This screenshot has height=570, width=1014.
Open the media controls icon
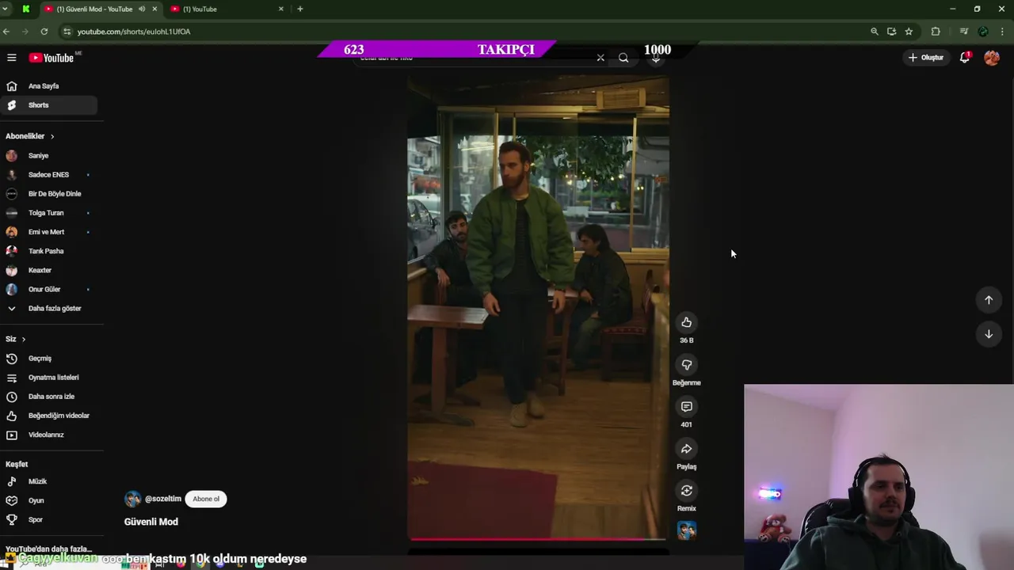(963, 32)
